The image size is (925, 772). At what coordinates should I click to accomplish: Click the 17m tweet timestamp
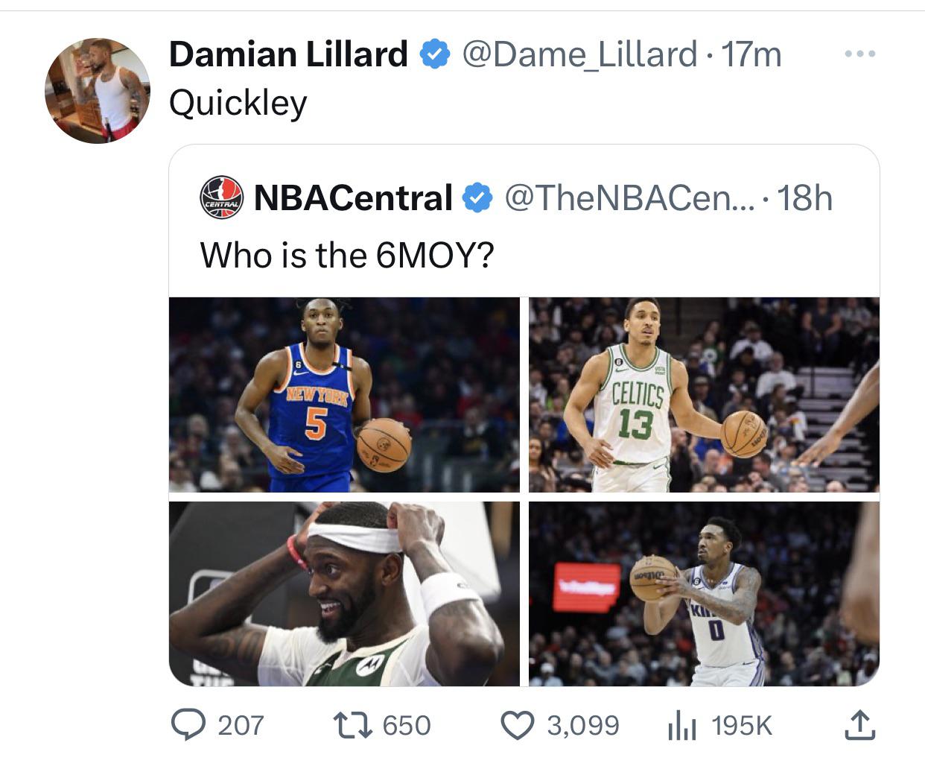(752, 54)
